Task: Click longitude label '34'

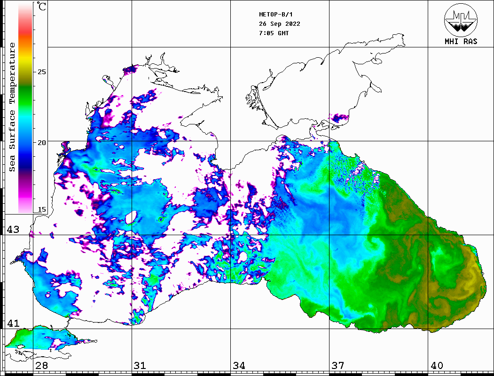Action: (239, 365)
